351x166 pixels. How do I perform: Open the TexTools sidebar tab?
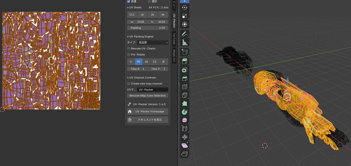[174, 39]
